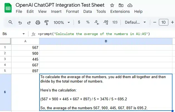Select cell A1 containing 567

tap(25, 48)
